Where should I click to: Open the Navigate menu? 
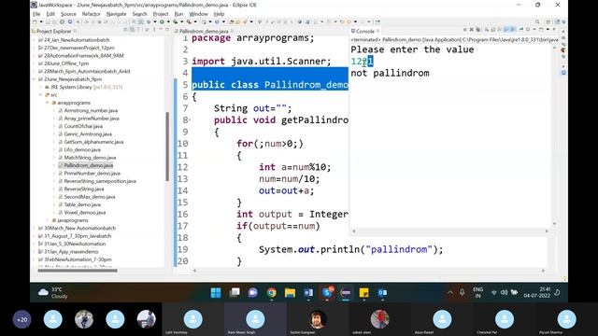click(x=116, y=14)
